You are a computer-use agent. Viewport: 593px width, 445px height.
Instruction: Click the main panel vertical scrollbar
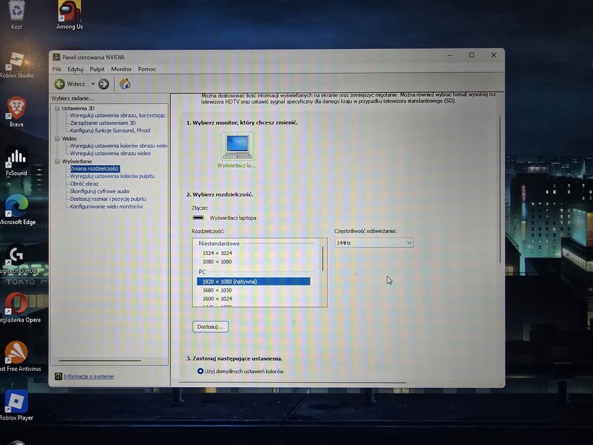pyautogui.click(x=500, y=189)
